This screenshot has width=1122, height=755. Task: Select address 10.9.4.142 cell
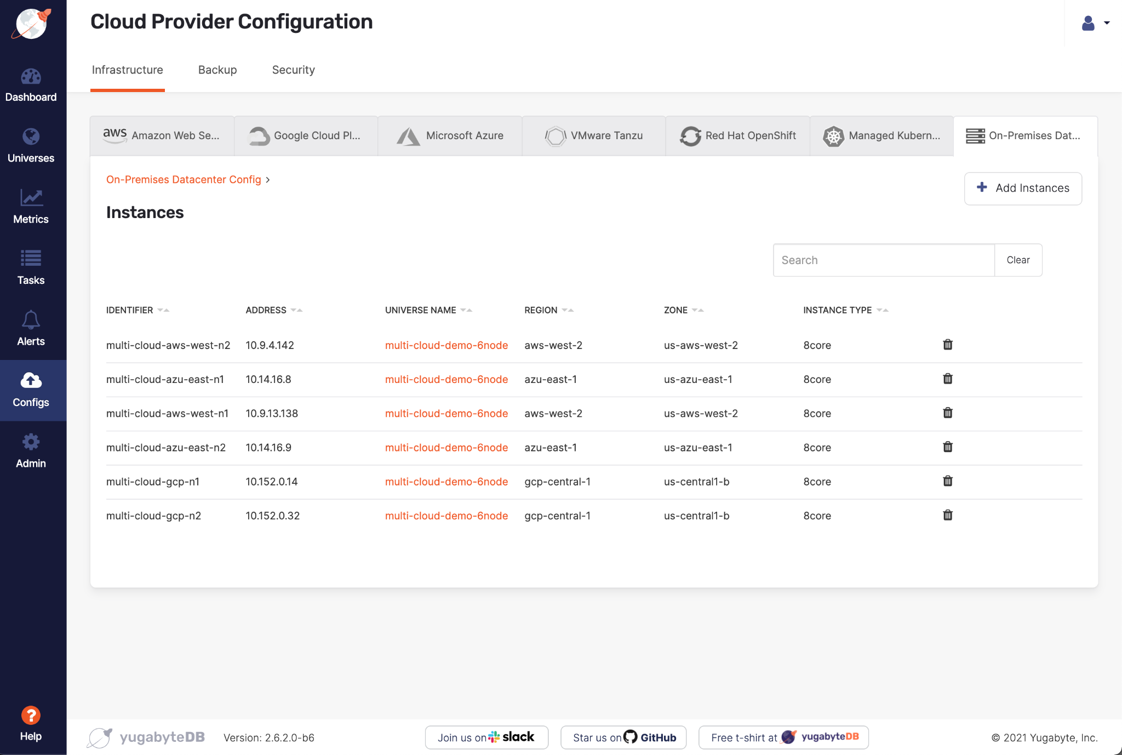[x=270, y=345]
